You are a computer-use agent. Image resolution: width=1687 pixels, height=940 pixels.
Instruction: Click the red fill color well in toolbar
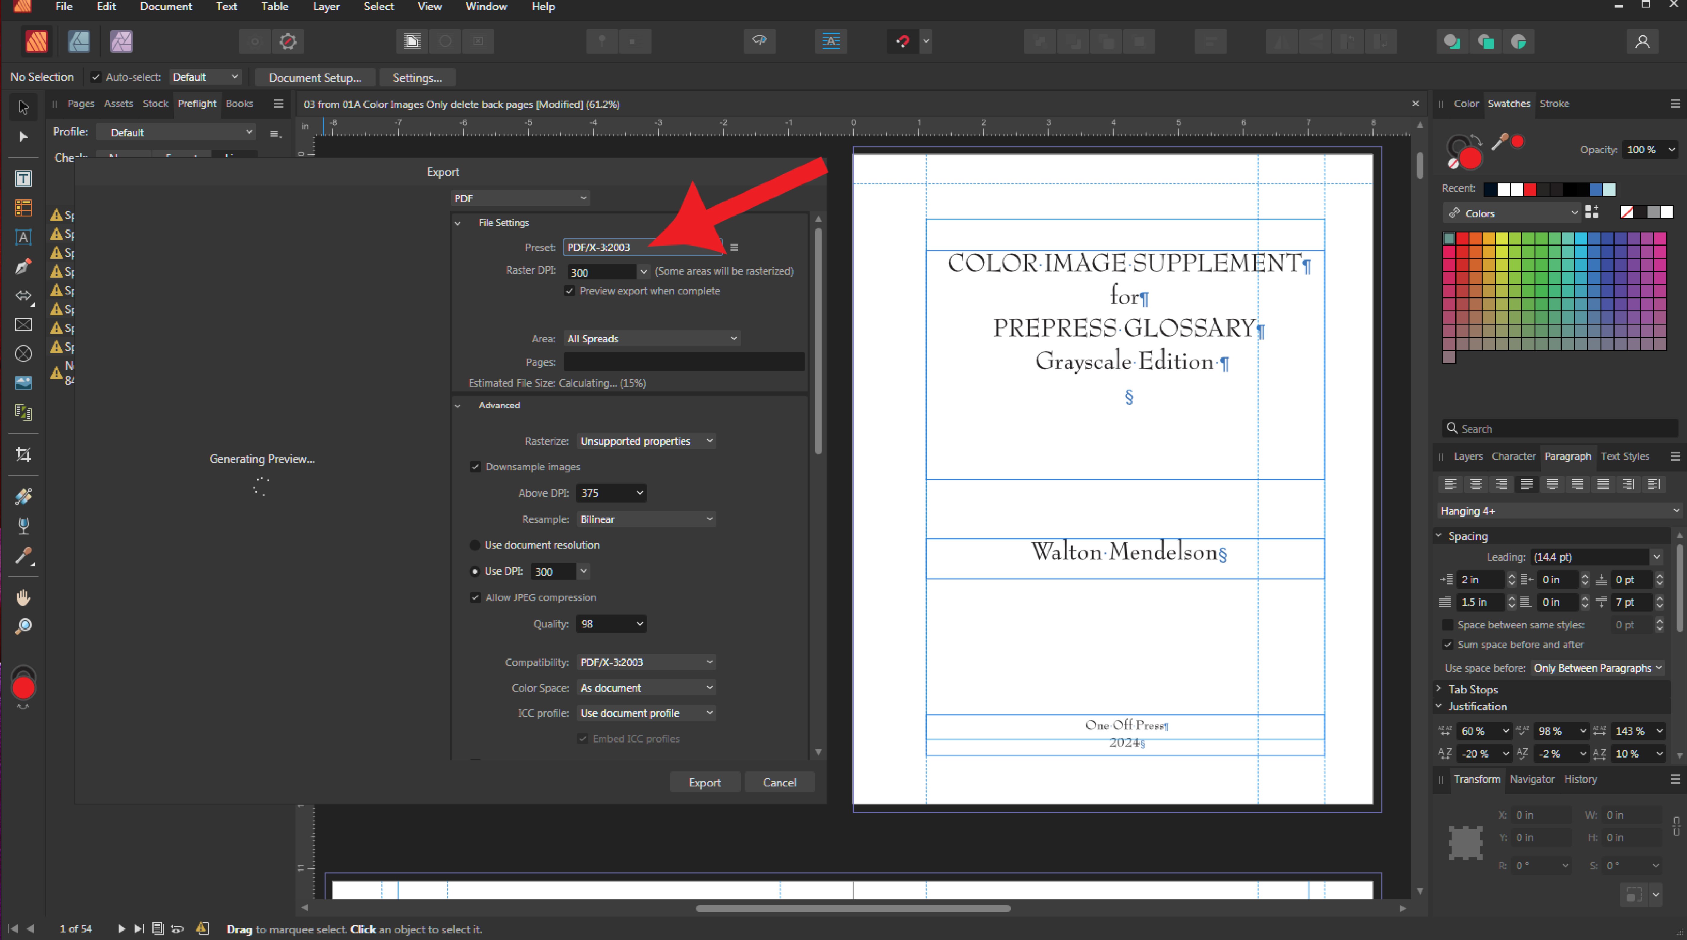[x=23, y=688]
